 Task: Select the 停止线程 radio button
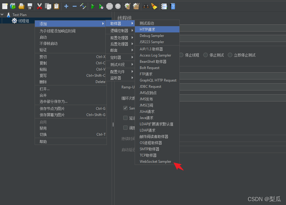(x=181, y=55)
